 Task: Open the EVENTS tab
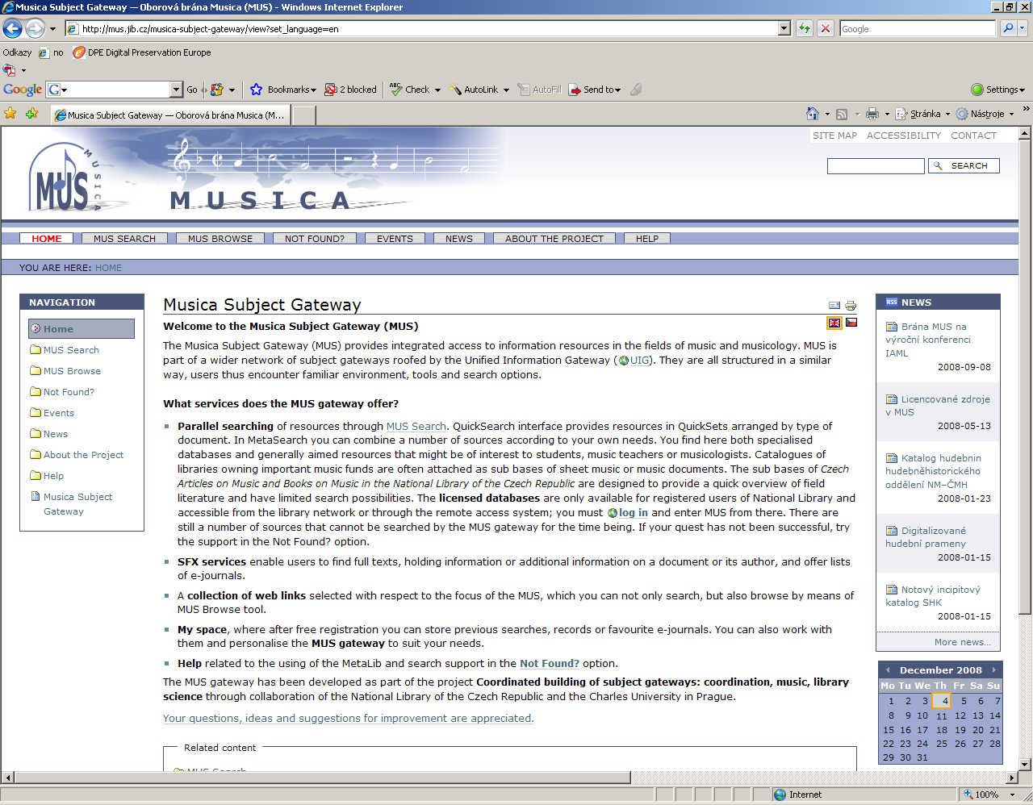point(395,239)
